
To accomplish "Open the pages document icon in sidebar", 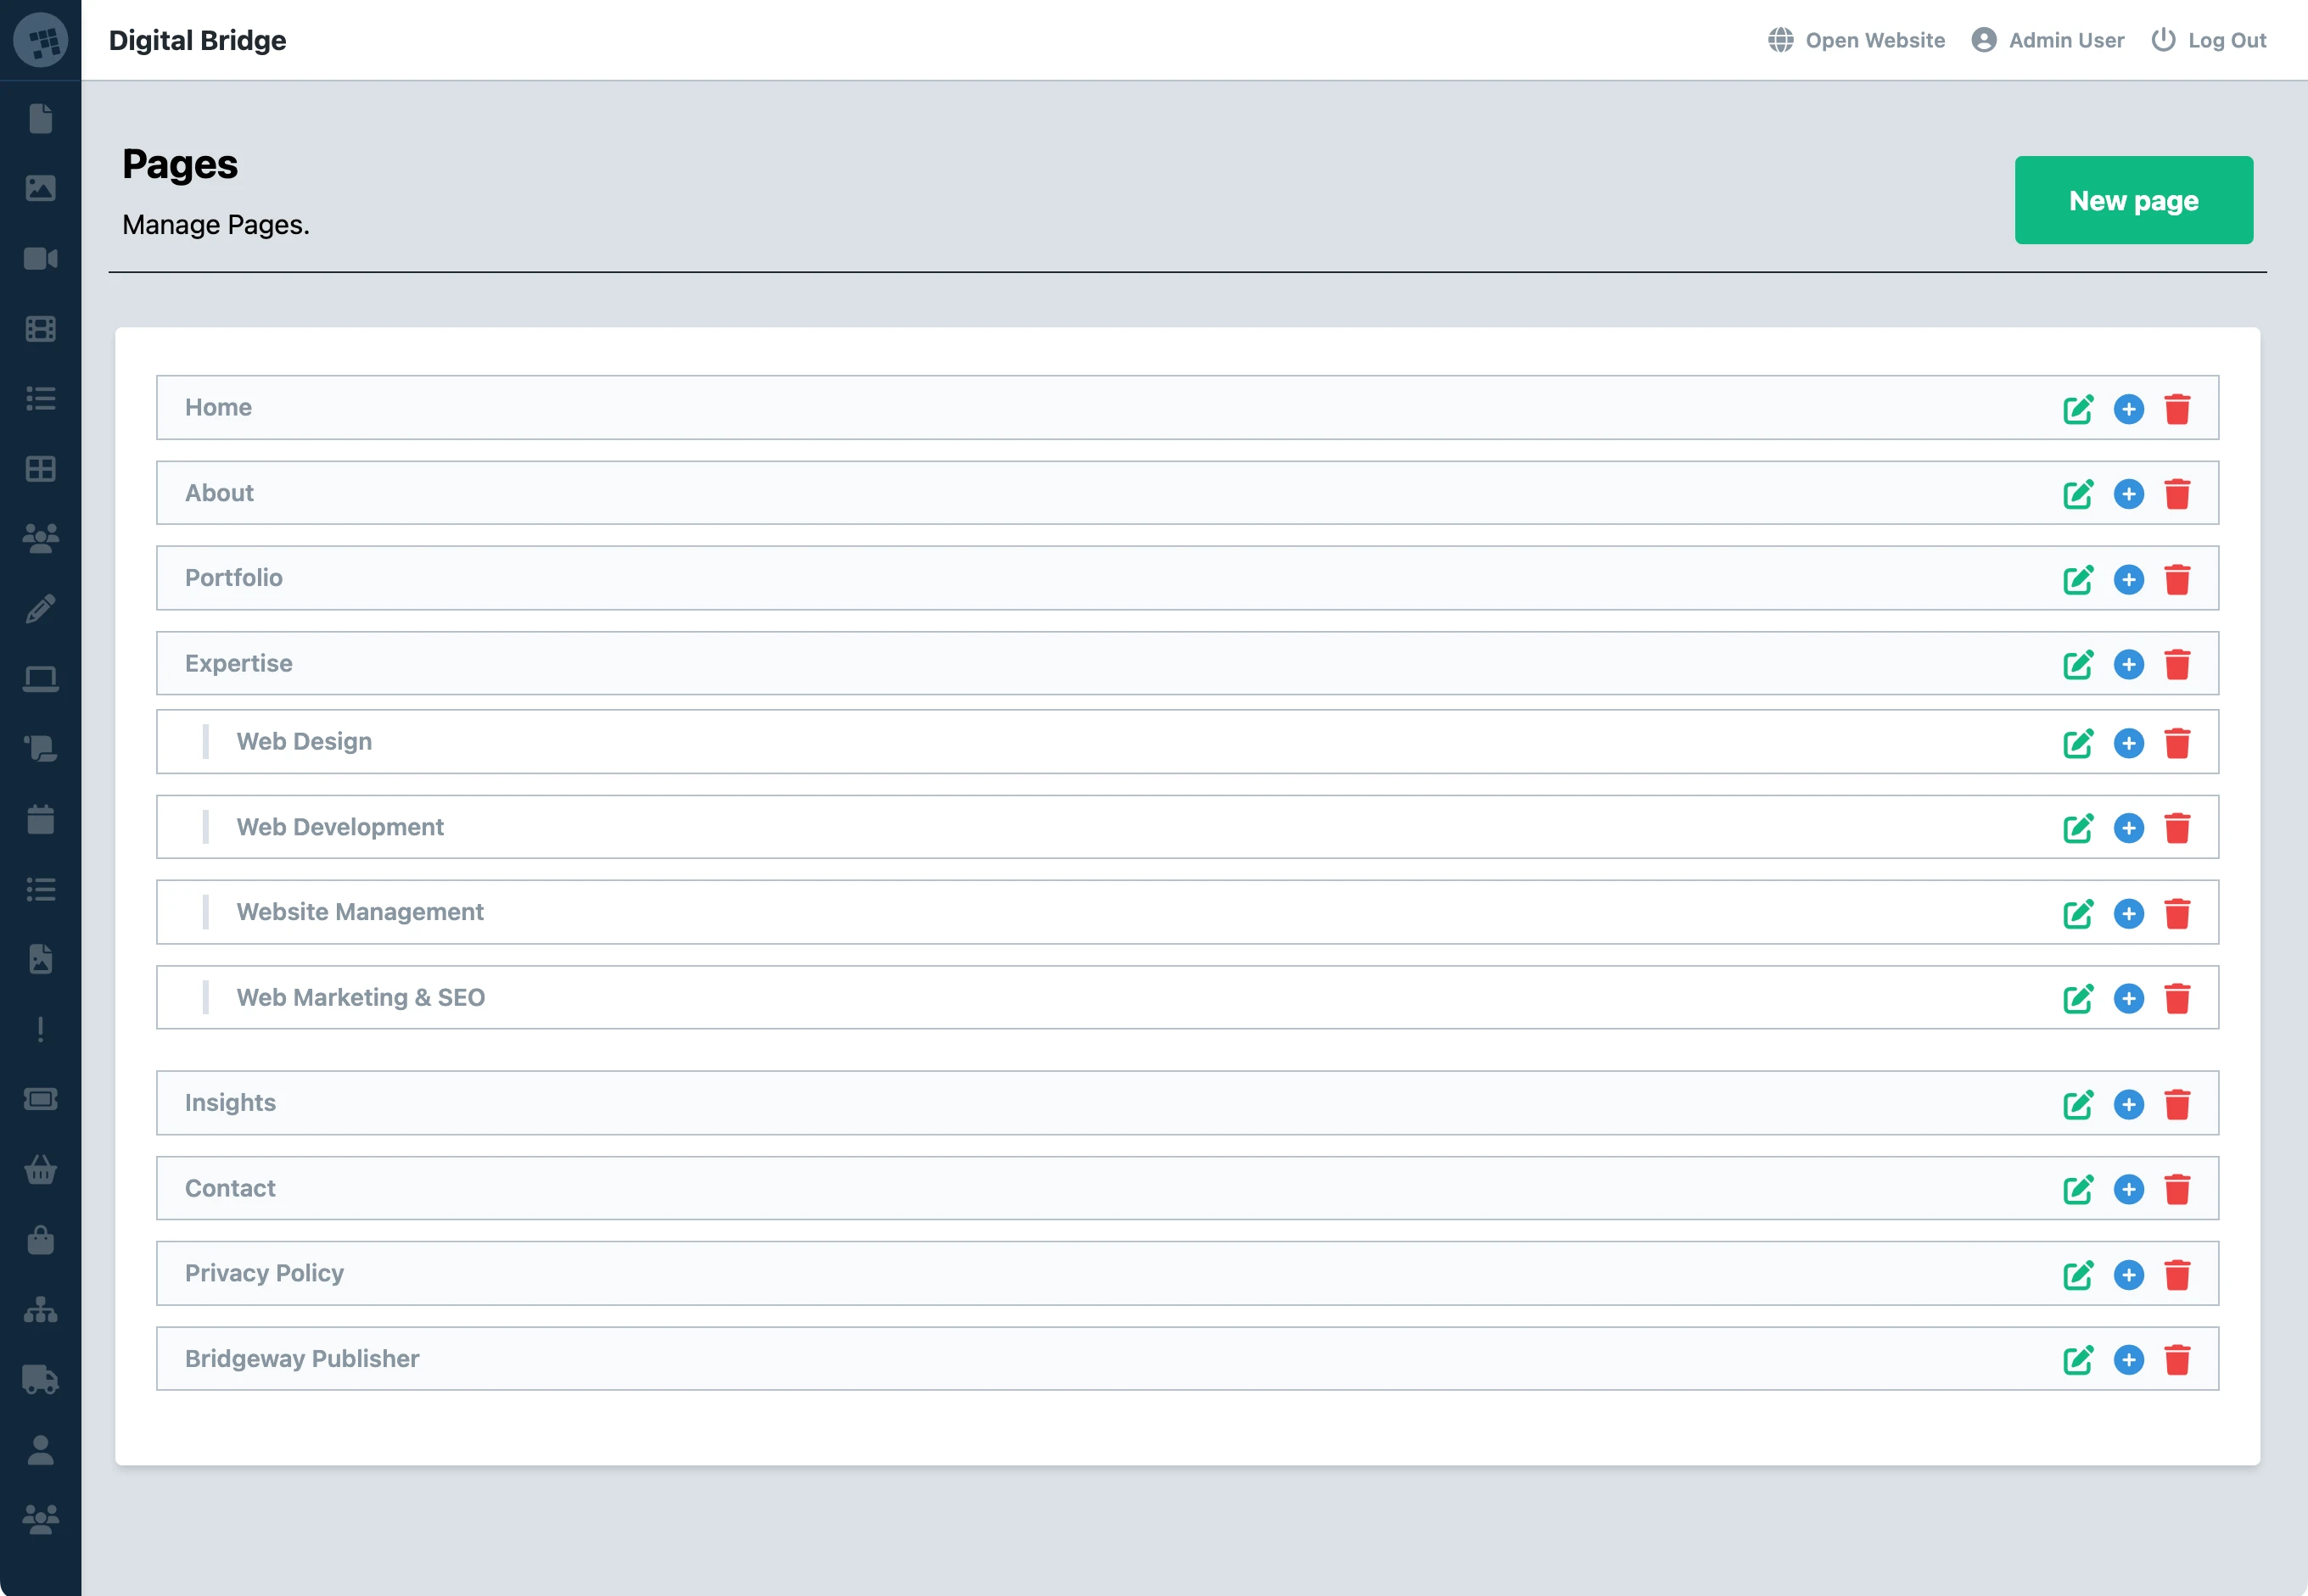I will click(x=40, y=119).
